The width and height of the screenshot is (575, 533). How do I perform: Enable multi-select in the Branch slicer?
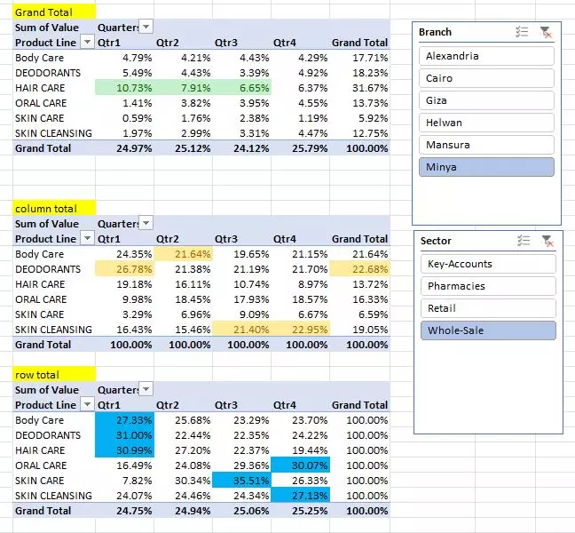pyautogui.click(x=522, y=32)
